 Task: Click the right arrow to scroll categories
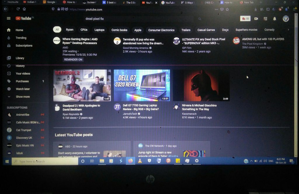pyautogui.click(x=288, y=30)
